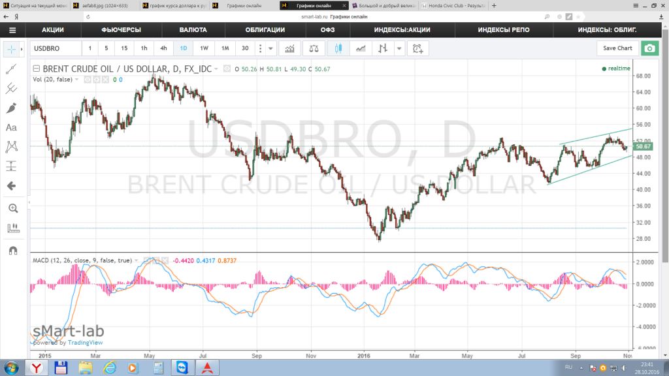This screenshot has height=376, width=669.
Task: Click the compare scales icon
Action: (x=314, y=48)
